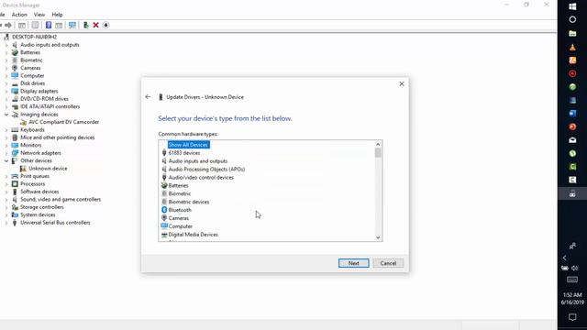Click the round black arrow toolbar icon
Image resolution: width=587 pixels, height=330 pixels.
106,25
